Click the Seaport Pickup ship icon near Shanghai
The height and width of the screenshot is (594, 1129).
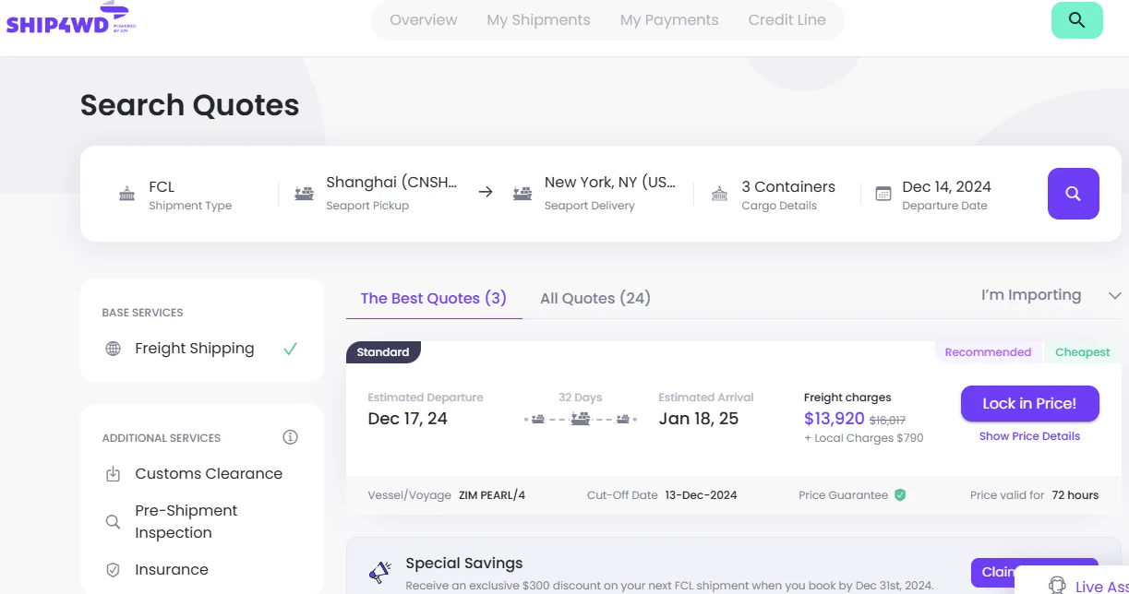[303, 194]
